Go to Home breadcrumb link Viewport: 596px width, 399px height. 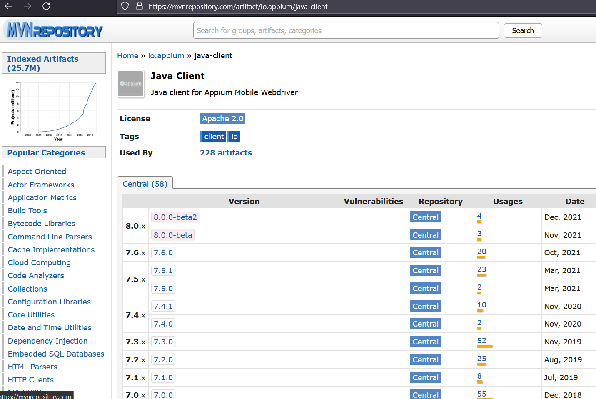pyautogui.click(x=127, y=56)
